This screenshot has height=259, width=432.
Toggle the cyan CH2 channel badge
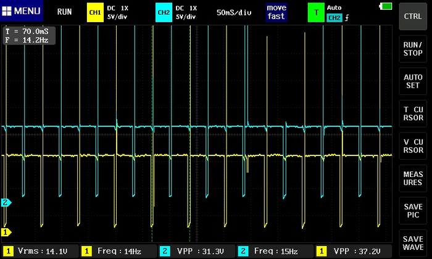[x=164, y=12]
